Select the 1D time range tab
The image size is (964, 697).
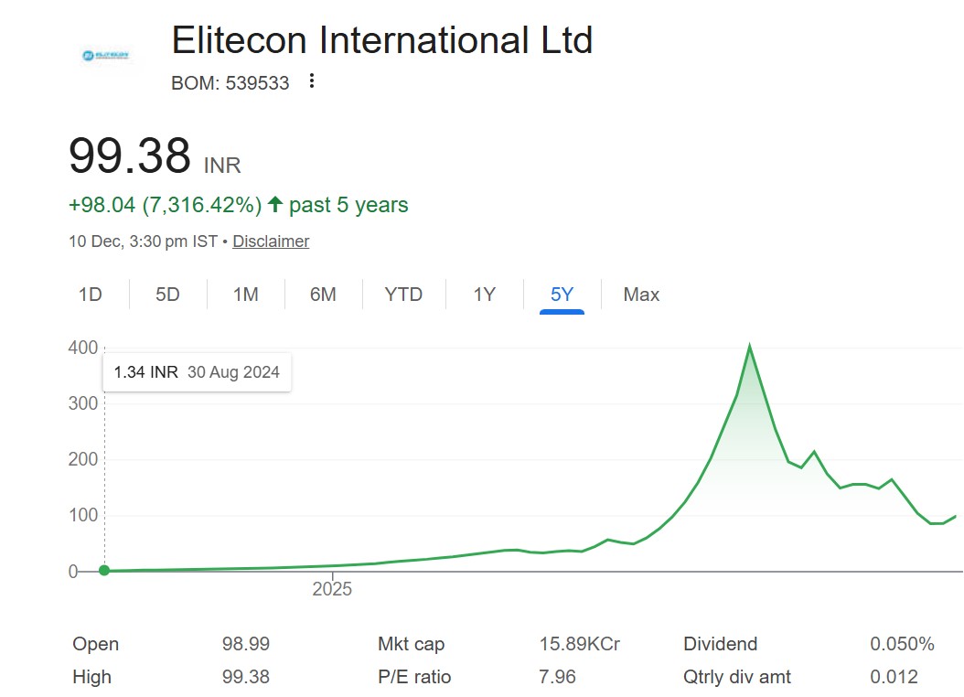[91, 295]
